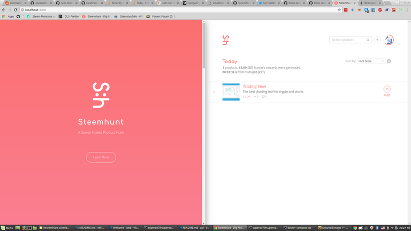Open the Apps bookmarks grid icon

(x=4, y=16)
